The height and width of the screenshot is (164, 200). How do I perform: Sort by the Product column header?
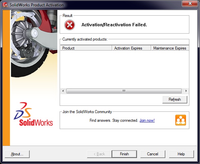(86, 48)
